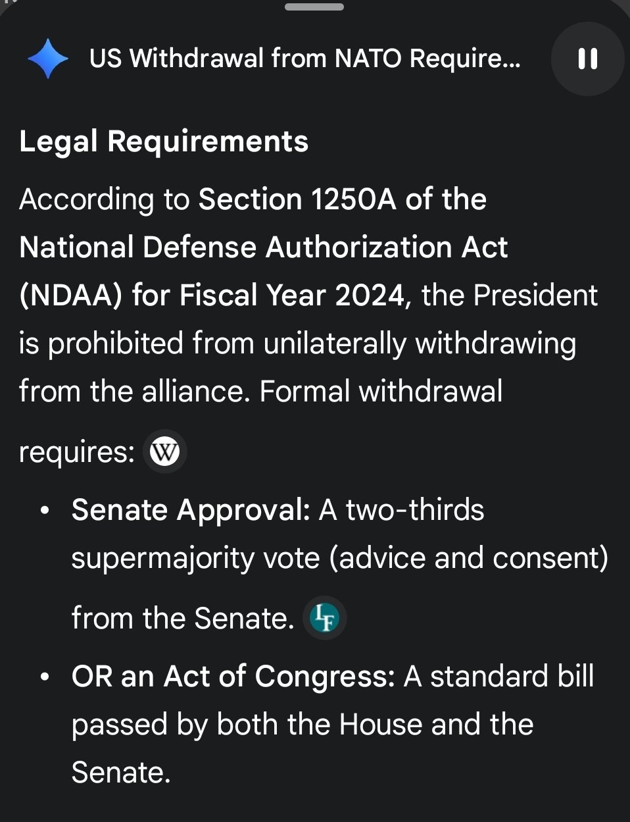The height and width of the screenshot is (822, 630).
Task: Click the bullet point before "OR an Act of Congress"
Action: (45, 677)
